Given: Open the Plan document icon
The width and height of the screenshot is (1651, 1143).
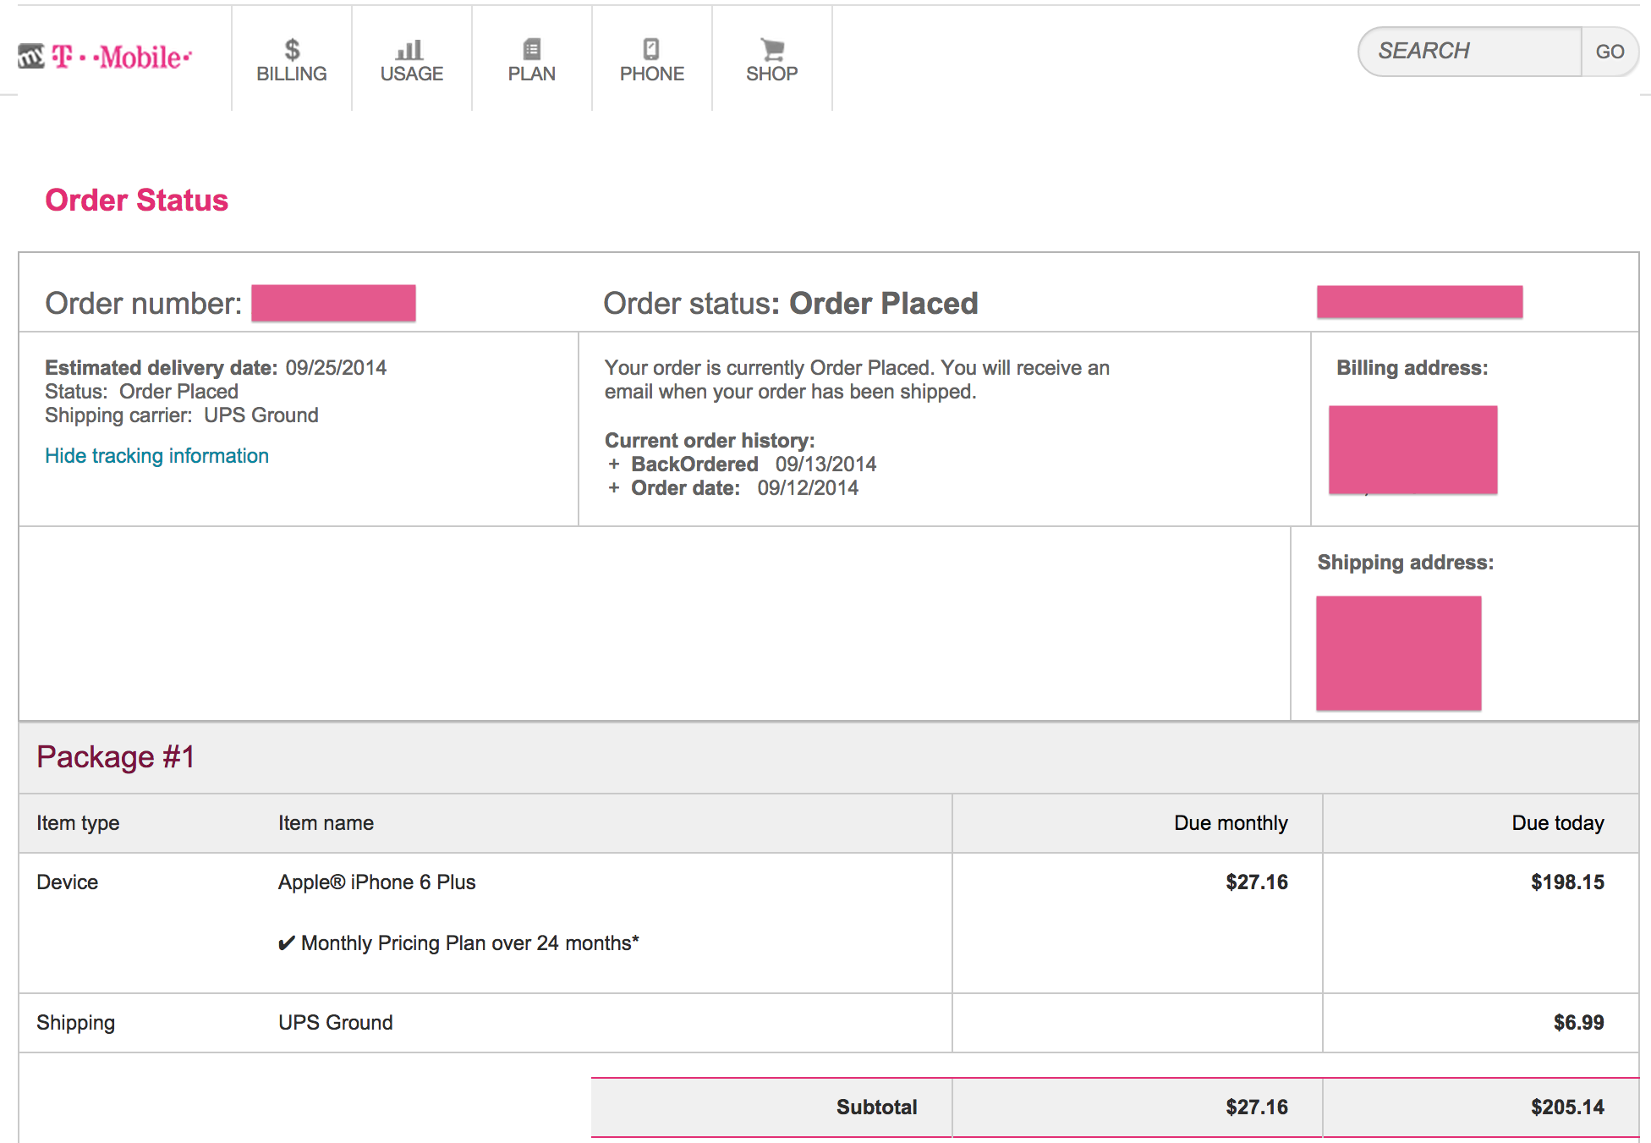Looking at the screenshot, I should pos(531,49).
